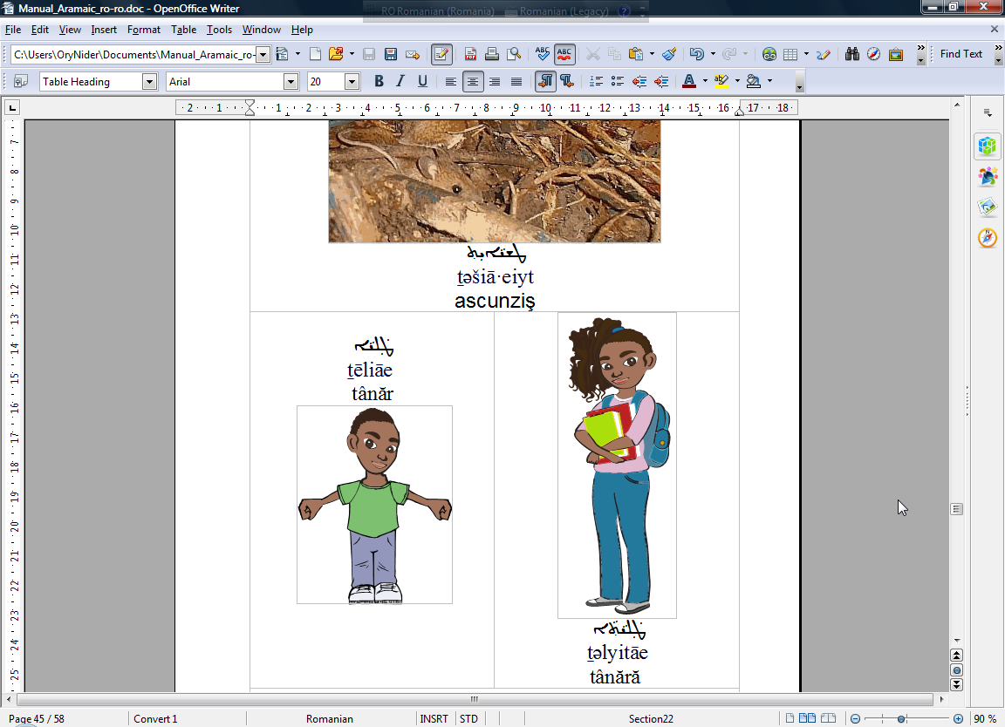The height and width of the screenshot is (727, 1005).
Task: Click the Increase Indent icon
Action: (661, 82)
